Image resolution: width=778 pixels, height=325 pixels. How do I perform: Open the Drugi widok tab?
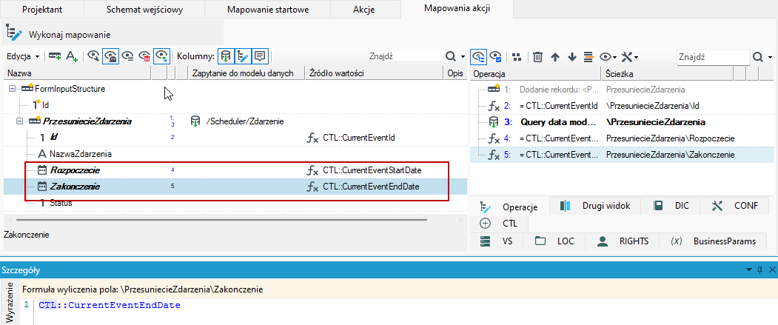[595, 206]
